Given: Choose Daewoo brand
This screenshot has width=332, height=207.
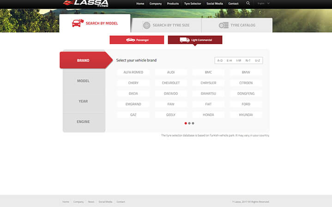Looking at the screenshot, I should tap(171, 93).
